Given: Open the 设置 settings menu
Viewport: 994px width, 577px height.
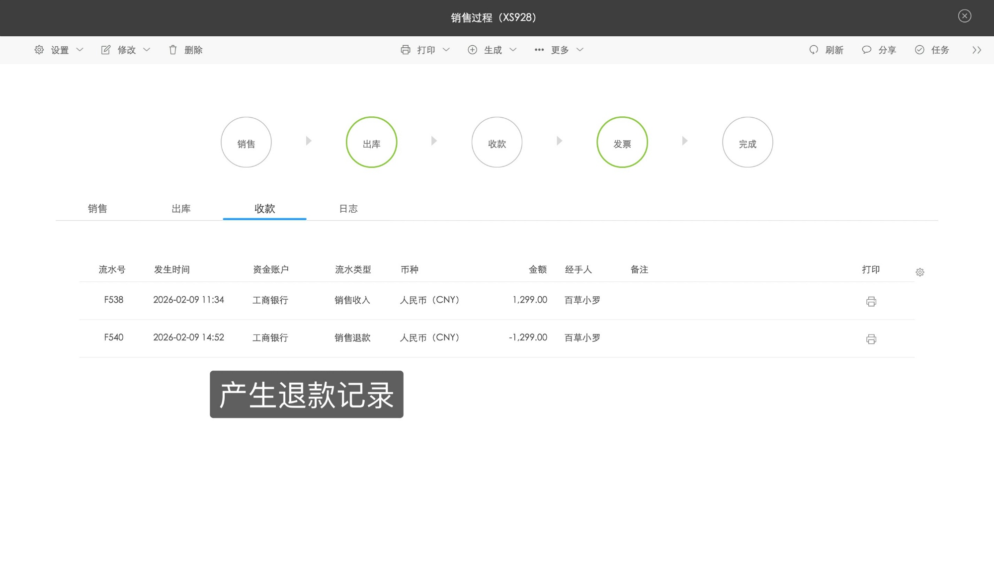Looking at the screenshot, I should [x=58, y=50].
